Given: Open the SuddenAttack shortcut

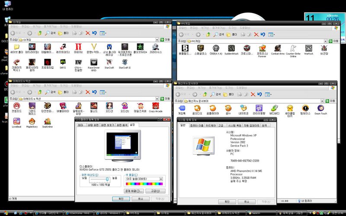Looking at the screenshot, I should [x=231, y=48].
